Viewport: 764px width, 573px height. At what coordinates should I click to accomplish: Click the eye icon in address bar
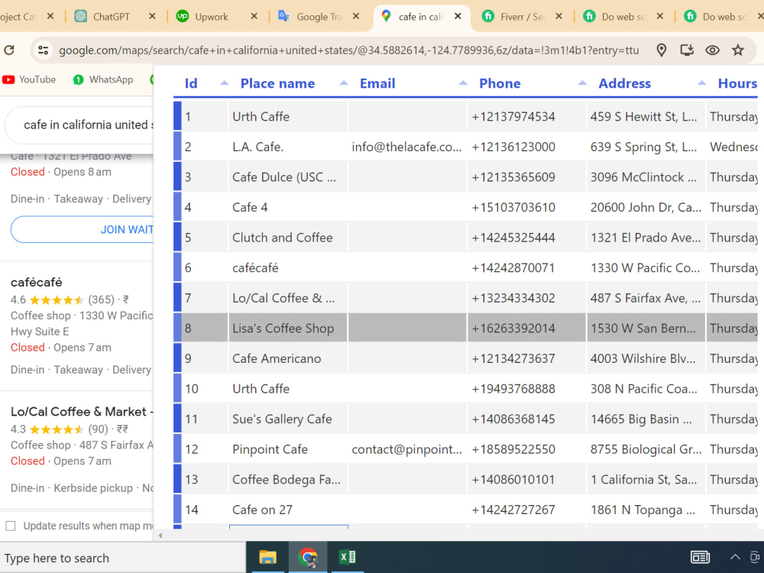712,50
